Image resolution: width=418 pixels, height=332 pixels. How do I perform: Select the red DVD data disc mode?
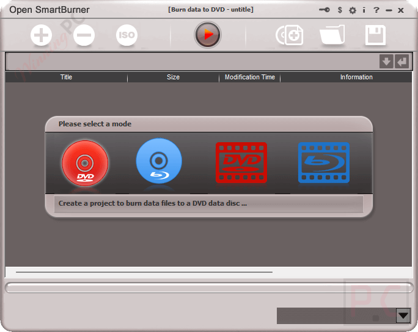pyautogui.click(x=85, y=163)
